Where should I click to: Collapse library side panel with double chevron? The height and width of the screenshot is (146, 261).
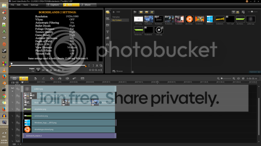click(x=132, y=72)
